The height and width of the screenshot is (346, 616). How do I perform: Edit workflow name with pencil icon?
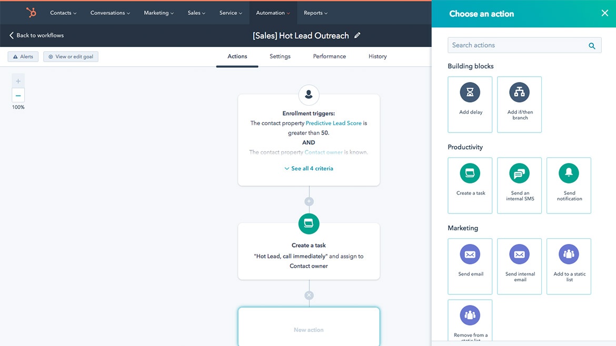point(357,36)
